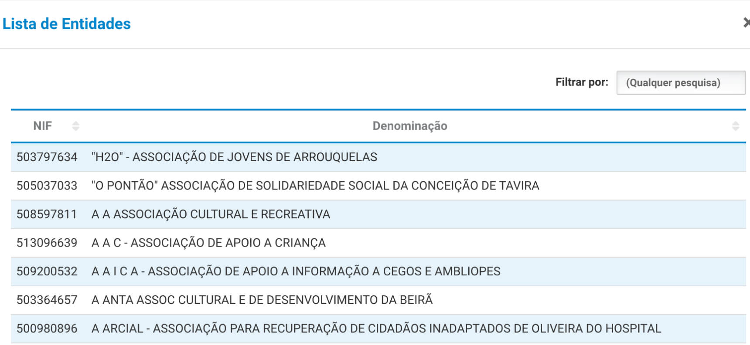Click the NIF column sort arrows

(x=75, y=126)
